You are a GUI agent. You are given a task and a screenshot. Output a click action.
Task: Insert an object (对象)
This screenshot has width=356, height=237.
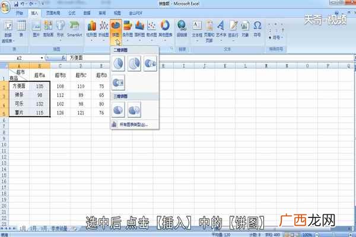coord(245,29)
